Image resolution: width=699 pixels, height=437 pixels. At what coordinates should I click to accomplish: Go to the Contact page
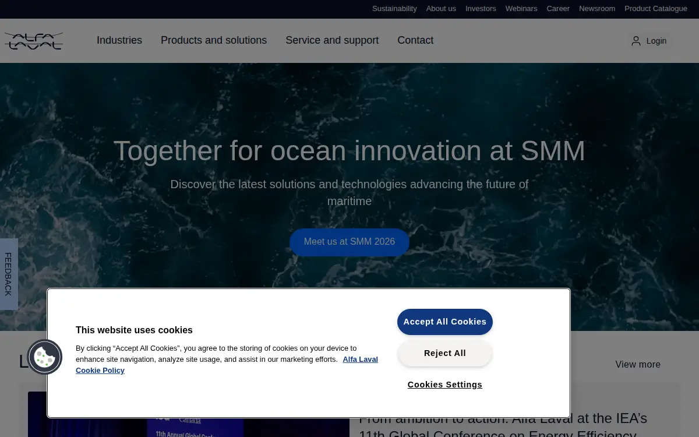pos(415,40)
